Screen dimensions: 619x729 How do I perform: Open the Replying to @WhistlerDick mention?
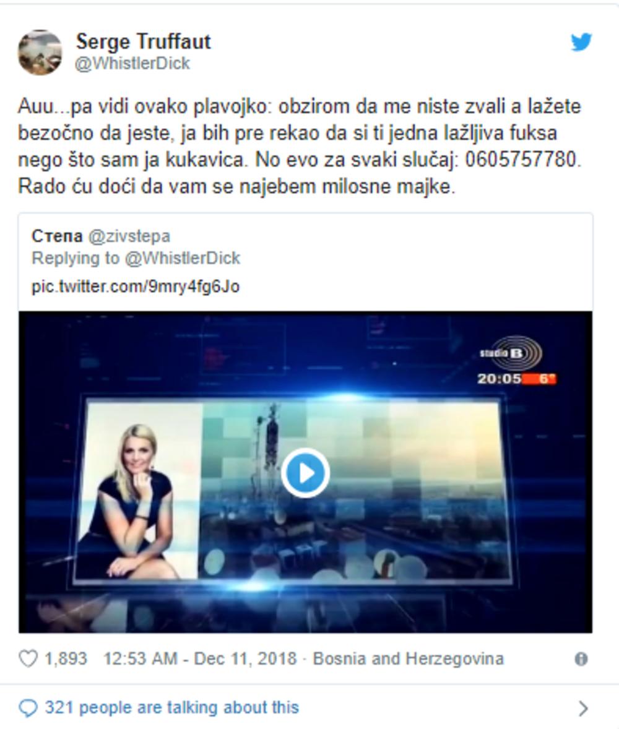(x=136, y=258)
